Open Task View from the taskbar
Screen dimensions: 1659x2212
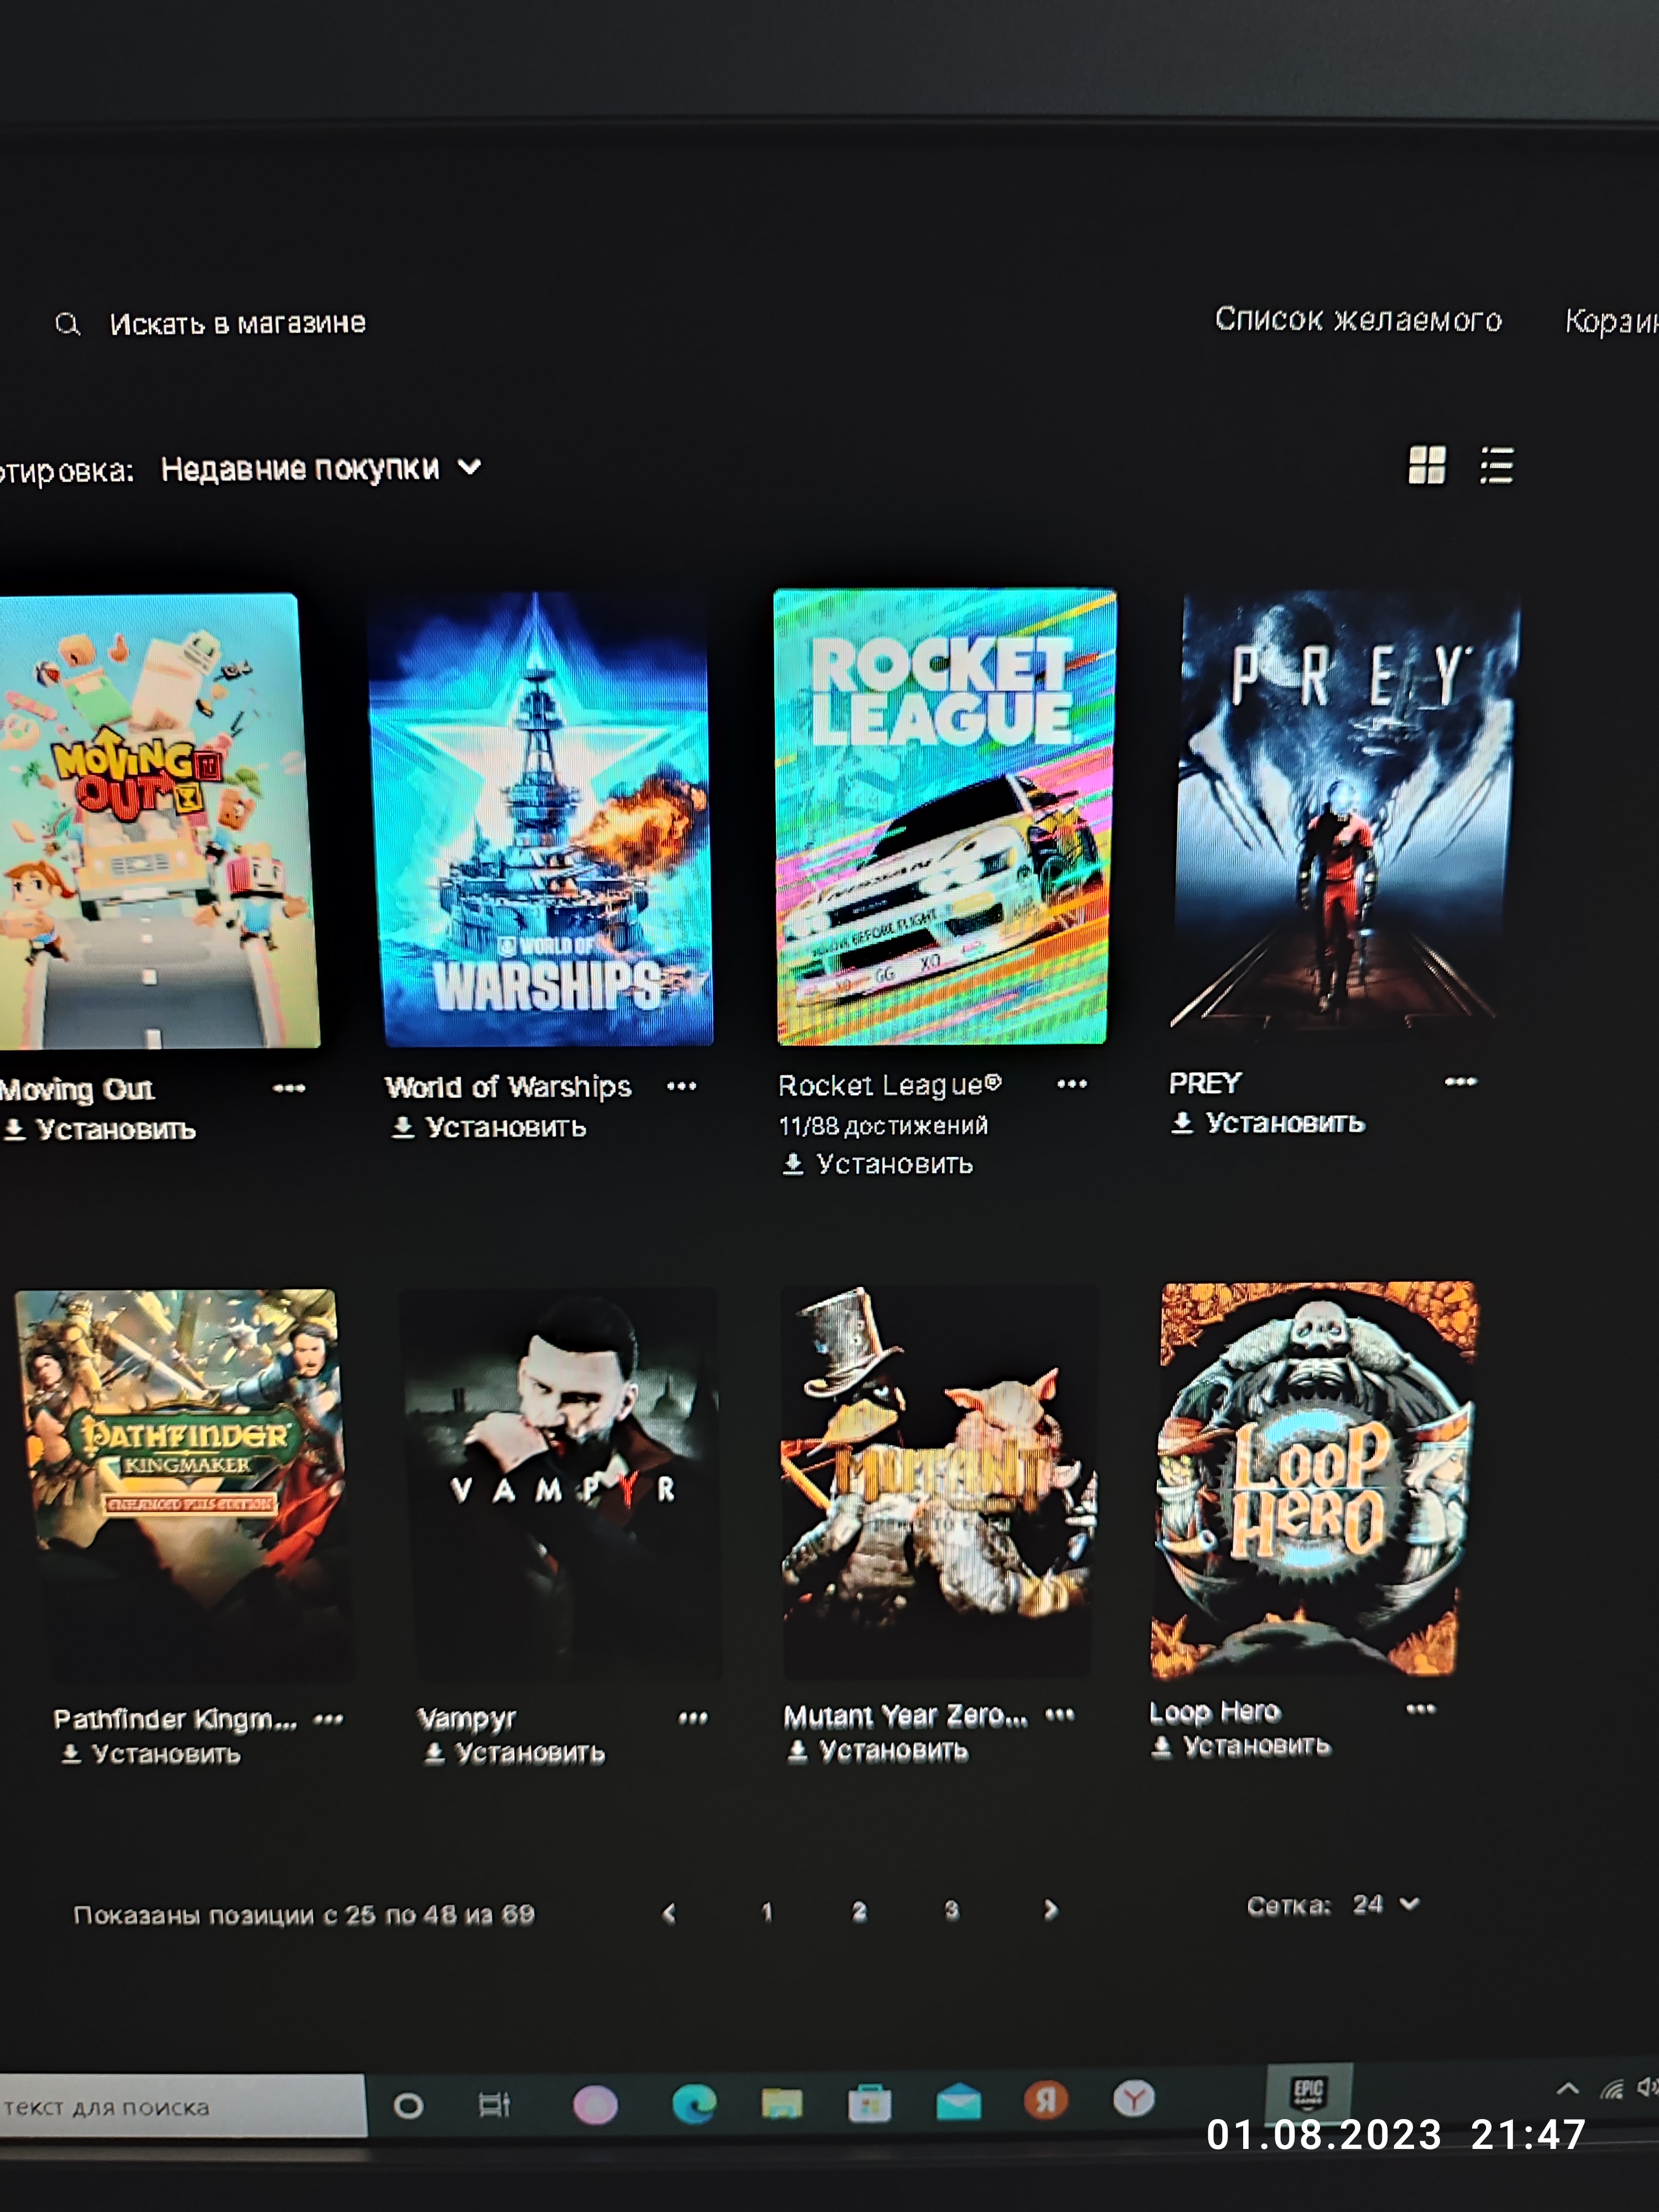495,2105
